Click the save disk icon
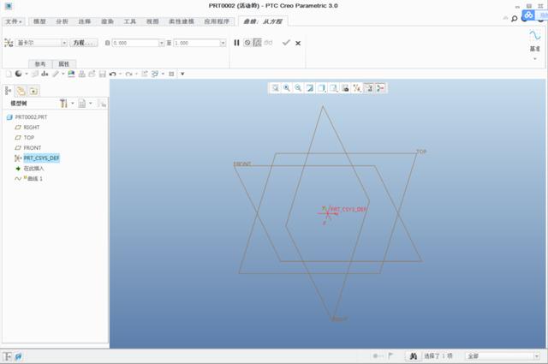Viewport: 548px width, 364px height. click(103, 74)
